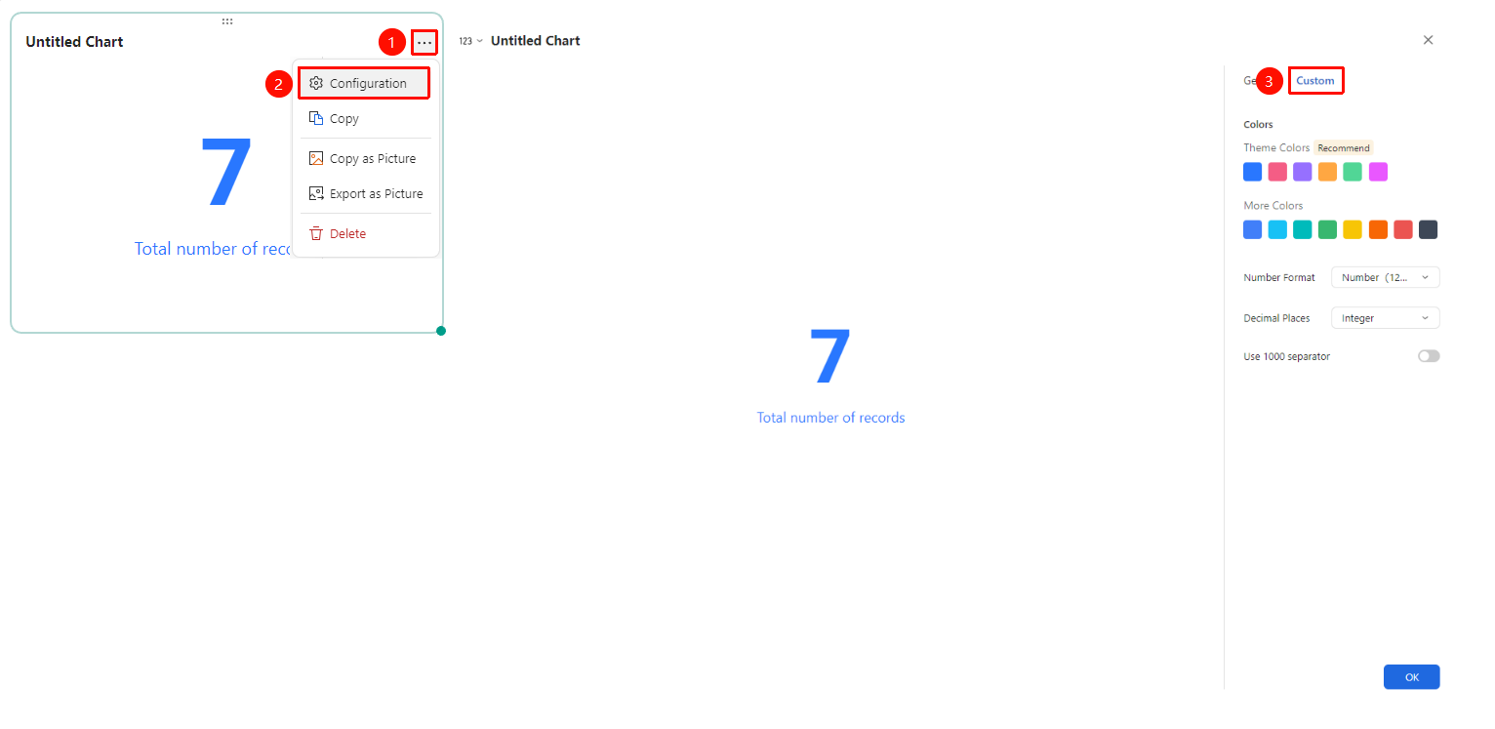This screenshot has width=1495, height=729.
Task: Click the preview's Total number of records label
Action: click(830, 418)
